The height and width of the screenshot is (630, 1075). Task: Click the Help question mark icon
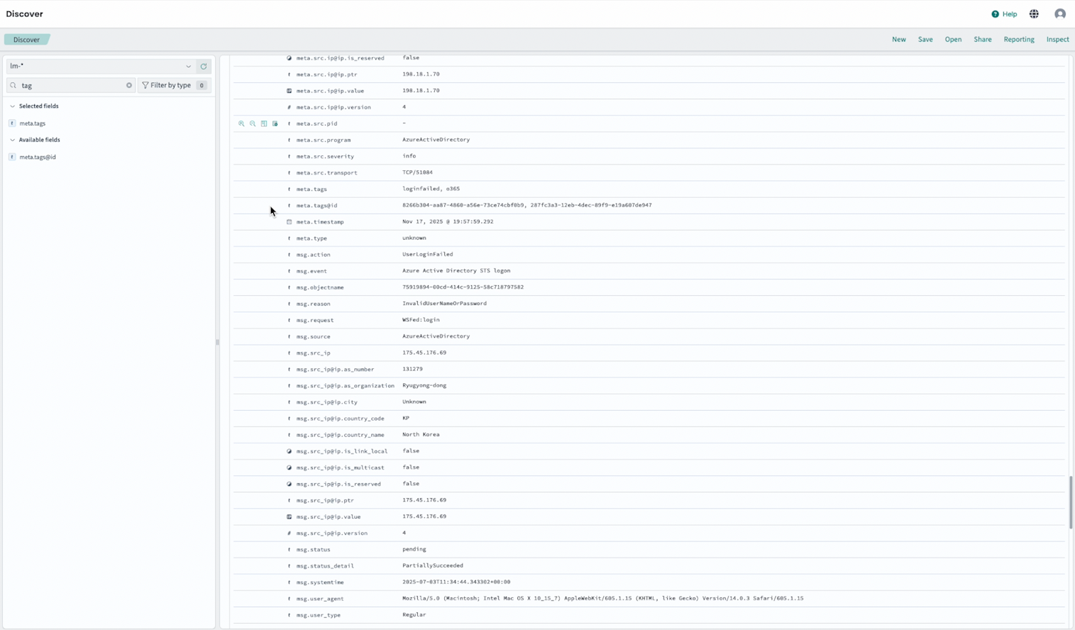pos(995,14)
